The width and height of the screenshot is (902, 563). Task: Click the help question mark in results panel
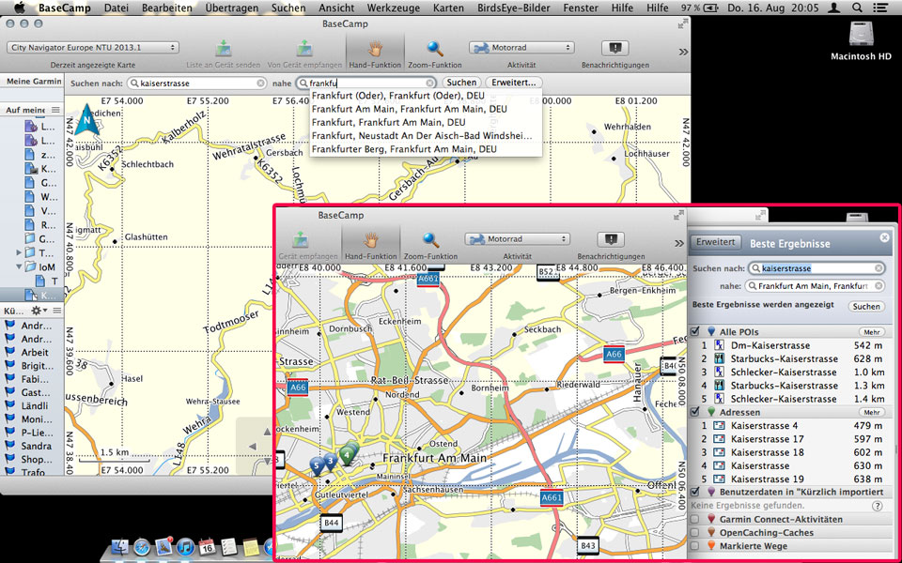coord(877,506)
